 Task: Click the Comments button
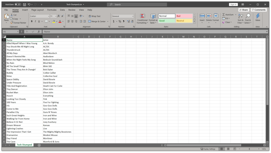pyautogui.click(x=259, y=10)
